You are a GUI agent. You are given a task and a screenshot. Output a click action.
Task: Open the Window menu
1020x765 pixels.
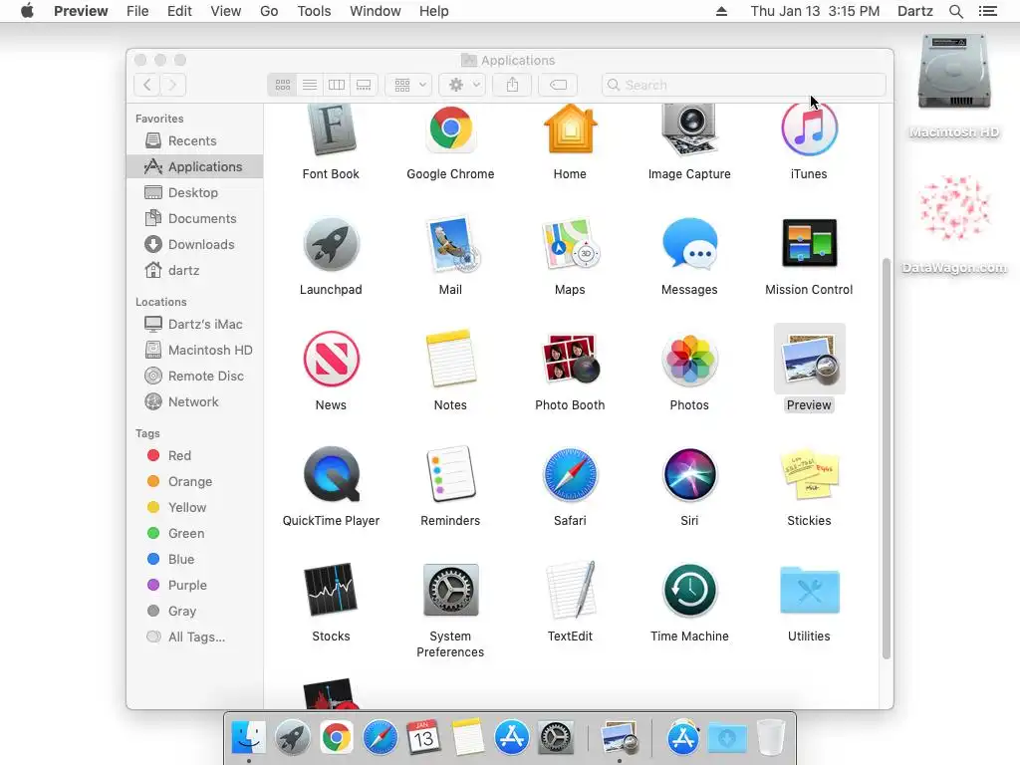(376, 11)
